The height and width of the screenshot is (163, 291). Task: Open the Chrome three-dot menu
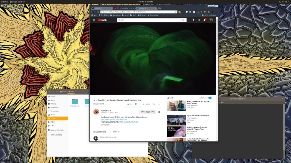(216, 12)
